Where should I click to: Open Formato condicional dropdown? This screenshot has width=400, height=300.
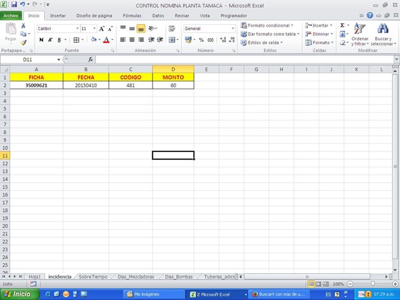(267, 25)
